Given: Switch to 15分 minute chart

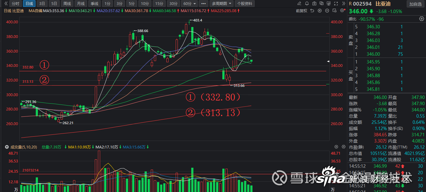Looking at the screenshot, I should coord(159,4).
